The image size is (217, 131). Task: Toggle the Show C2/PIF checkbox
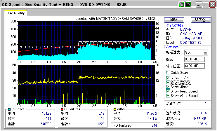[168, 83]
